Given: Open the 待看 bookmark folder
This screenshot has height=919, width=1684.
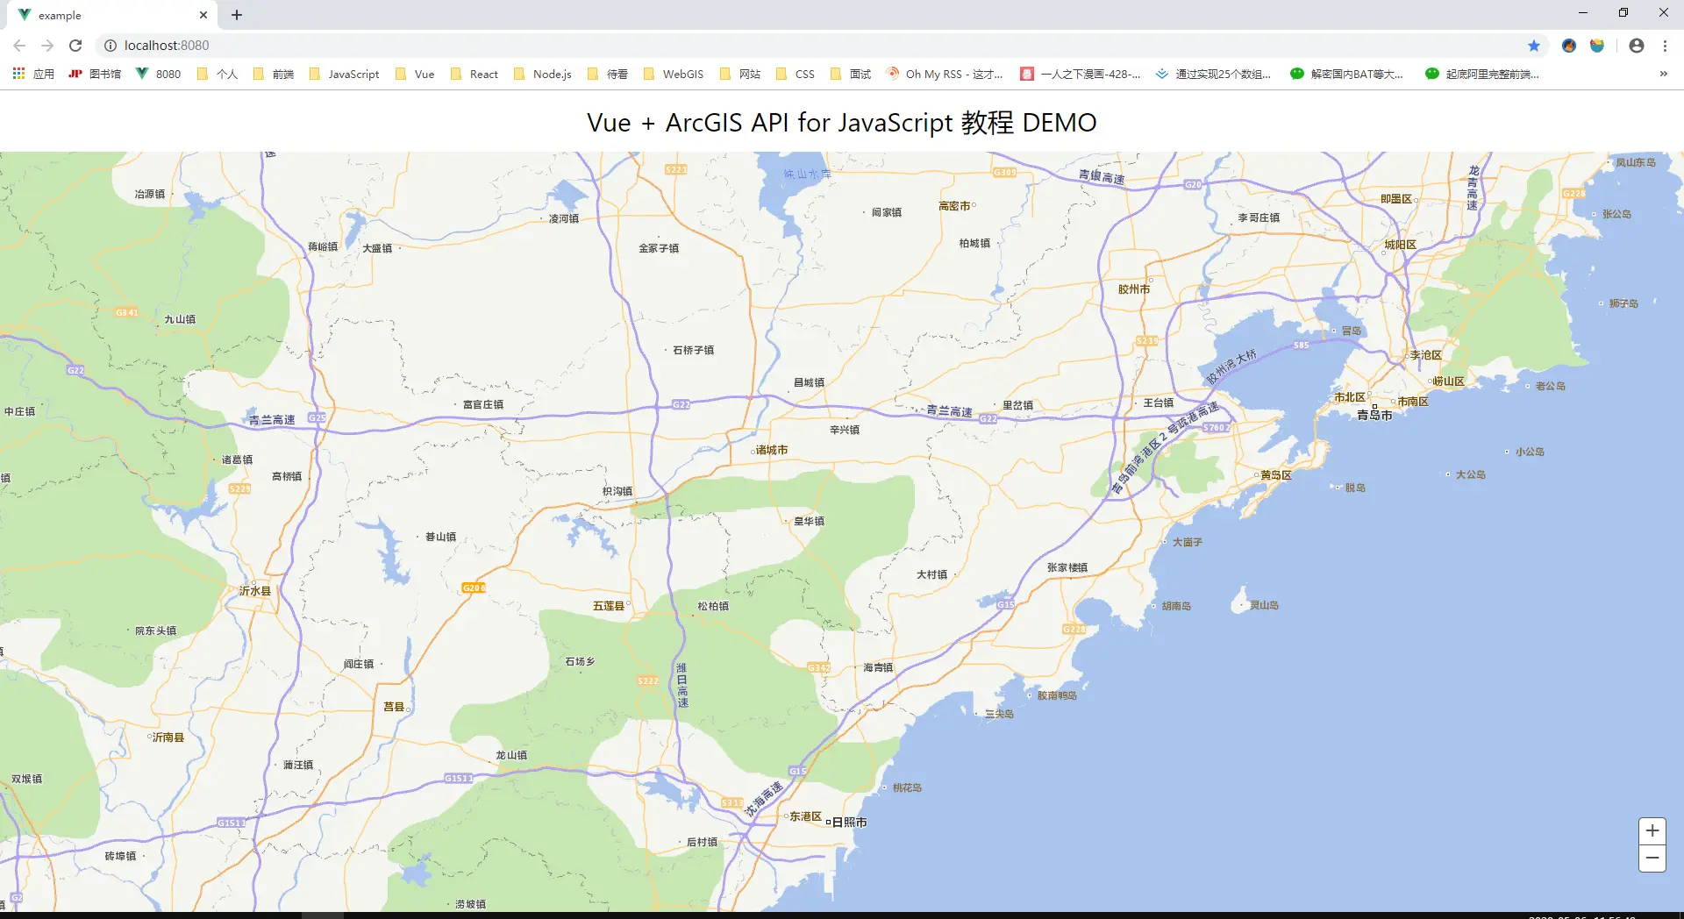Looking at the screenshot, I should point(608,75).
